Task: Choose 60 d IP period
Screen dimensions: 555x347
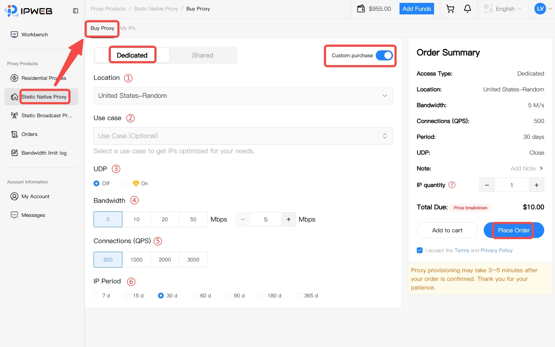Action: 194,296
